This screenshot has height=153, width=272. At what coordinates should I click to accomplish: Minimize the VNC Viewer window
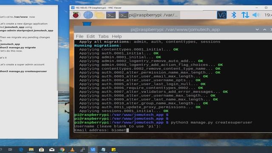257,8
